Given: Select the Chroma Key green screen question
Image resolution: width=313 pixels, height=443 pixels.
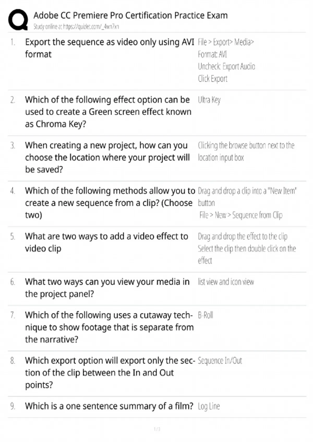Looking at the screenshot, I should (108, 112).
